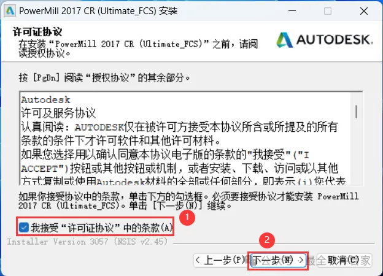Click the red step 1 annotation circle
Viewport: 383px width, 276px height.
[x=187, y=217]
